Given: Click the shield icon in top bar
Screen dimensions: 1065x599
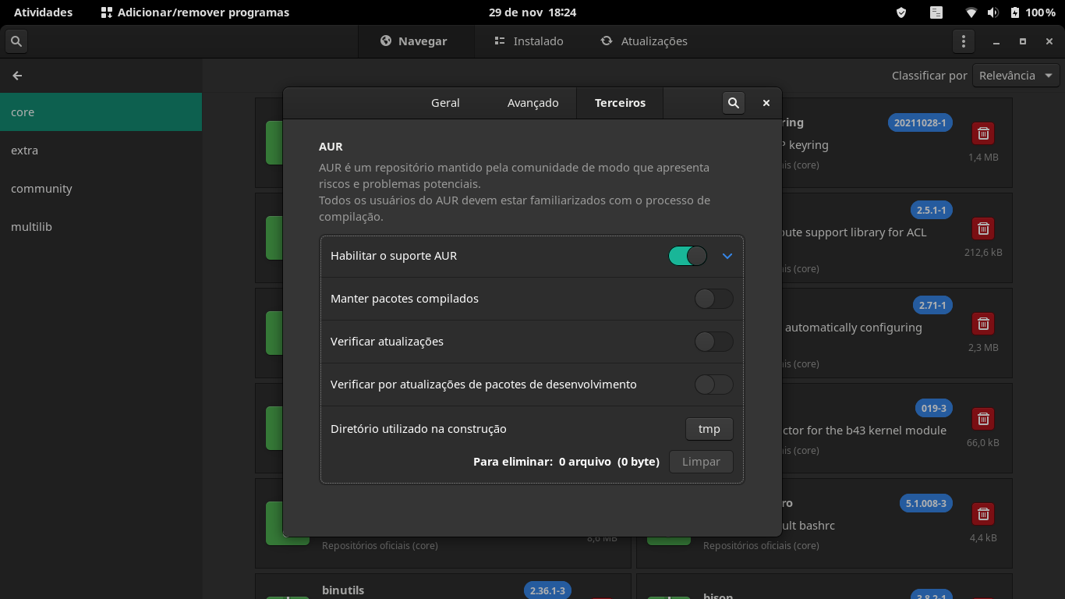Looking at the screenshot, I should 901,12.
